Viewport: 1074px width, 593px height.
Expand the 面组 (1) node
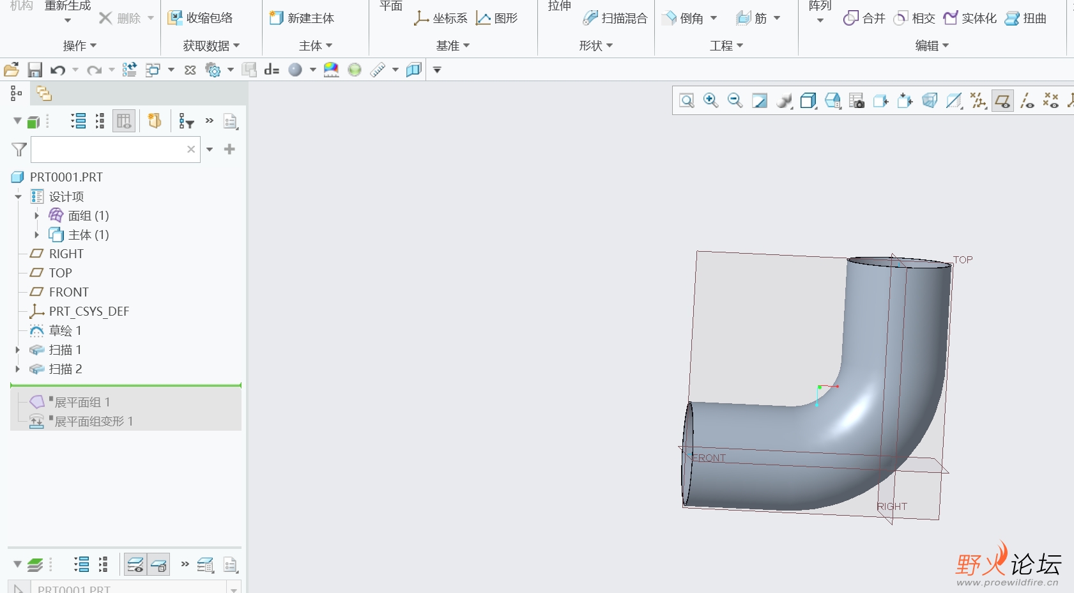pos(37,216)
